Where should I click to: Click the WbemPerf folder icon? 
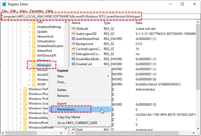[x=34, y=51]
